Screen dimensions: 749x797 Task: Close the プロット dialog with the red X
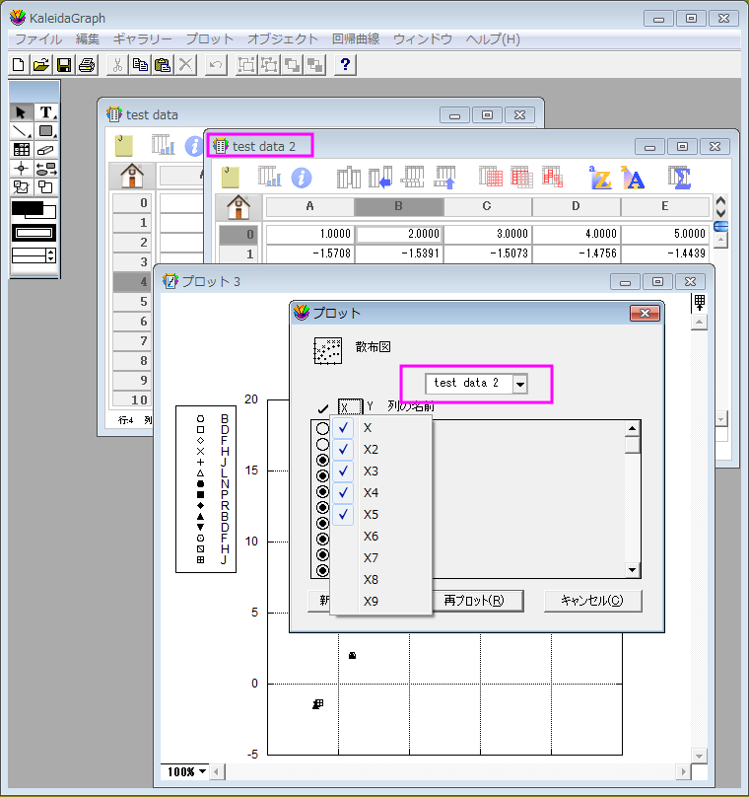(x=645, y=313)
